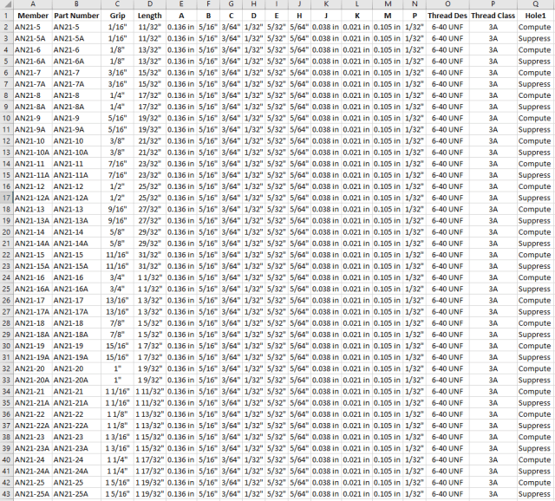Select the column letter Q header
The height and width of the screenshot is (501, 555).
coord(535,4)
